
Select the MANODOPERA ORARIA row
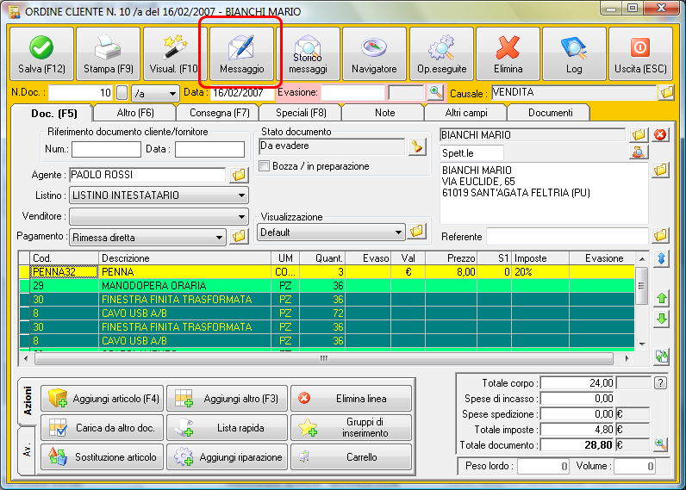coord(327,286)
